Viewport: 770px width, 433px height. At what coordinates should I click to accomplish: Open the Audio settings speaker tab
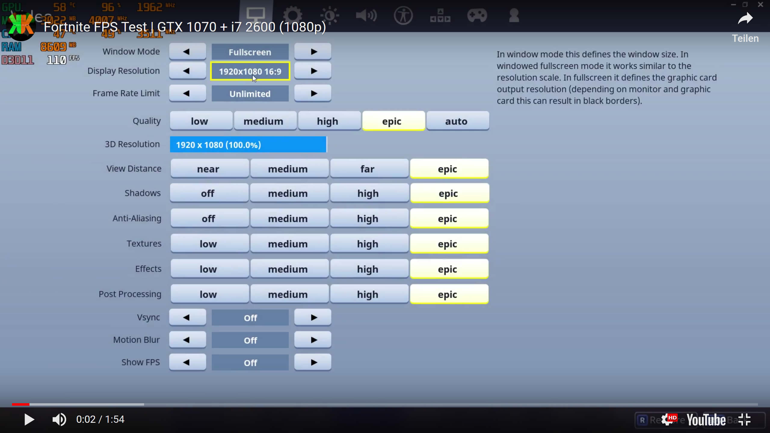click(366, 15)
